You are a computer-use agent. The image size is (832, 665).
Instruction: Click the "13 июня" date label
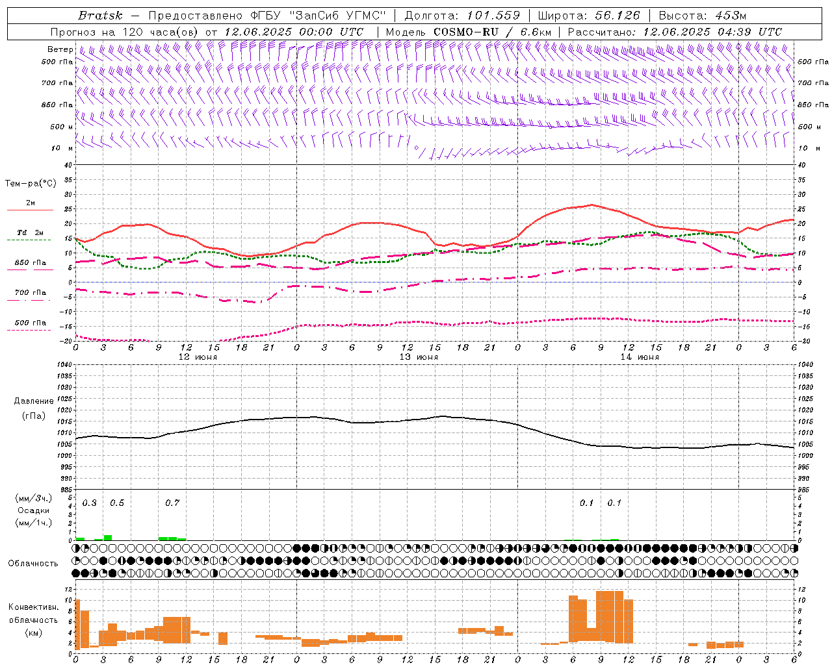click(419, 357)
